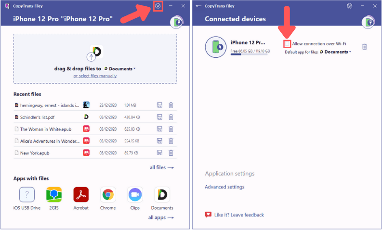The height and width of the screenshot is (230, 382).
Task: Open iOS USB Drive app
Action: [27, 195]
